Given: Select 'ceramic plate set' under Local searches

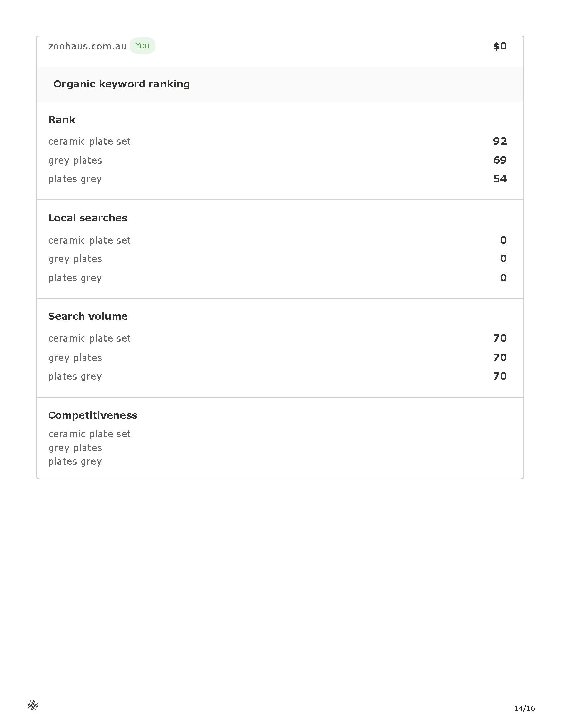Looking at the screenshot, I should 89,240.
